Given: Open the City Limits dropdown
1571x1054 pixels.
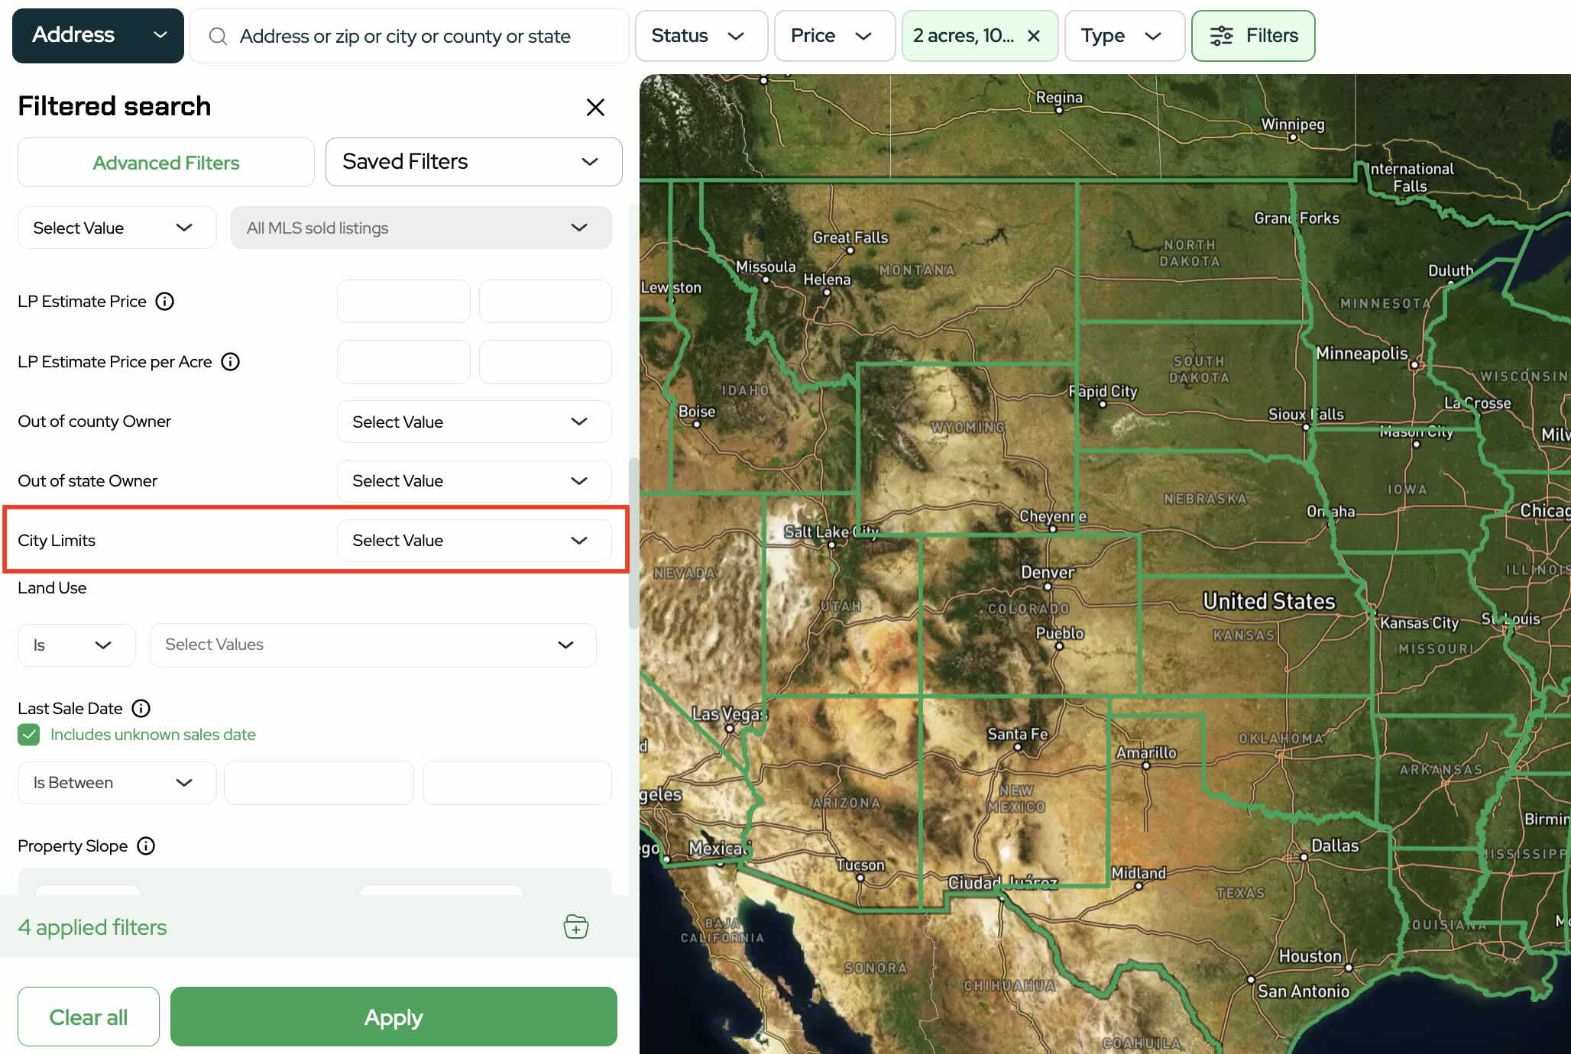Looking at the screenshot, I should coord(474,540).
